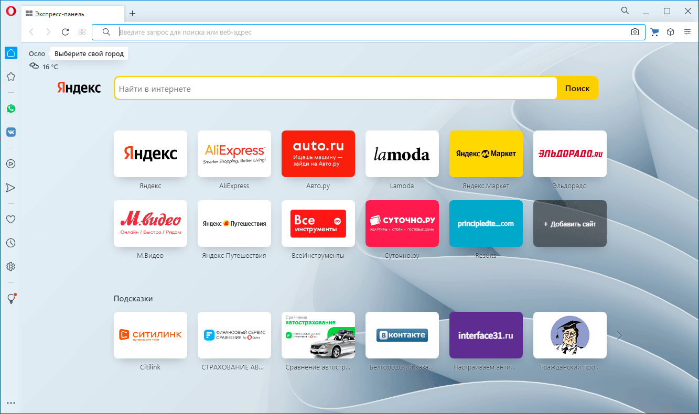
Task: Open Easy Setup sliders icon
Action: pos(687,32)
